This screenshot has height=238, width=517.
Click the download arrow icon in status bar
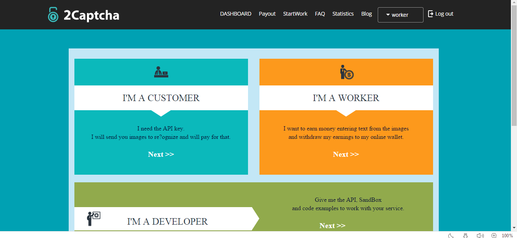coord(465,235)
